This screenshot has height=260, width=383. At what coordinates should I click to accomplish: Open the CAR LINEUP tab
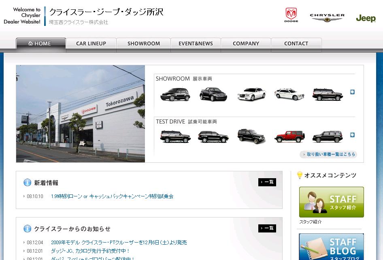pos(91,44)
